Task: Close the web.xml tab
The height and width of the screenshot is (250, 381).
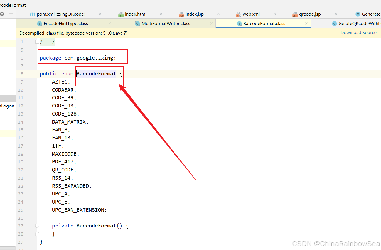Action: [x=275, y=14]
